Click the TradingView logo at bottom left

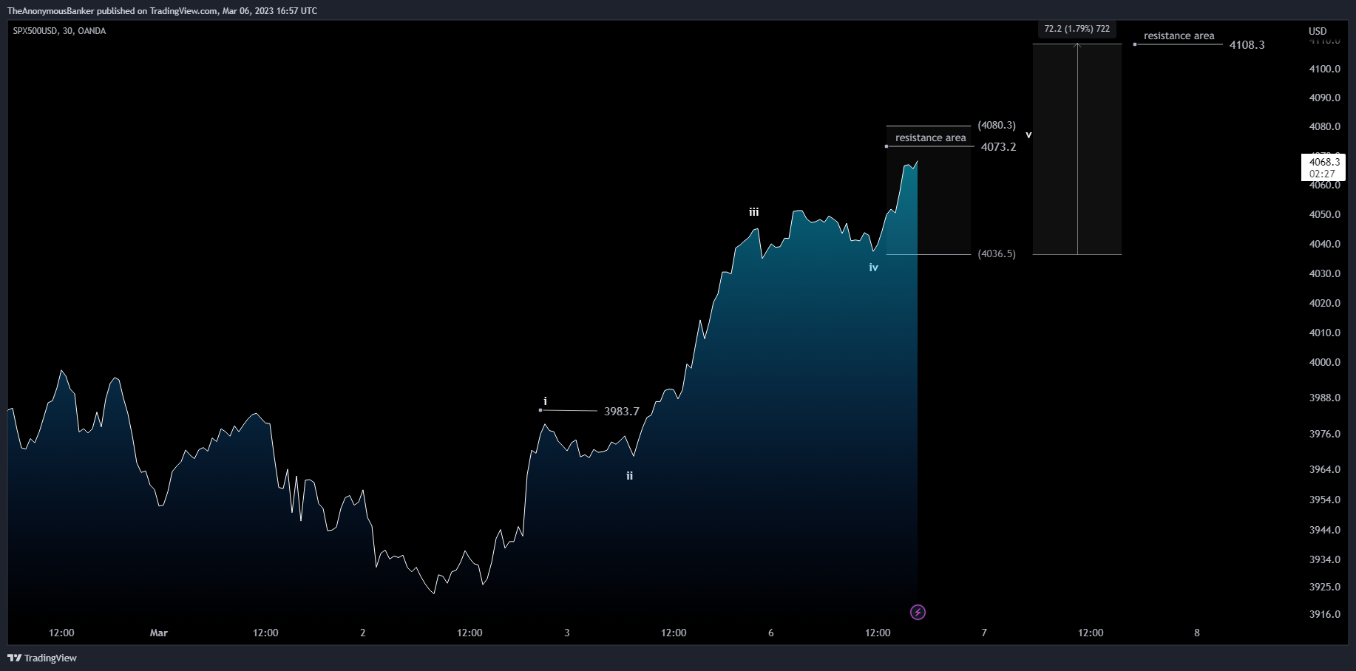click(42, 658)
